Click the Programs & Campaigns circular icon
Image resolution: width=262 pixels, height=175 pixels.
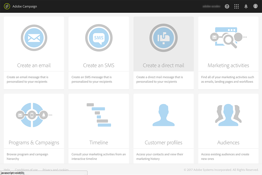point(34,115)
